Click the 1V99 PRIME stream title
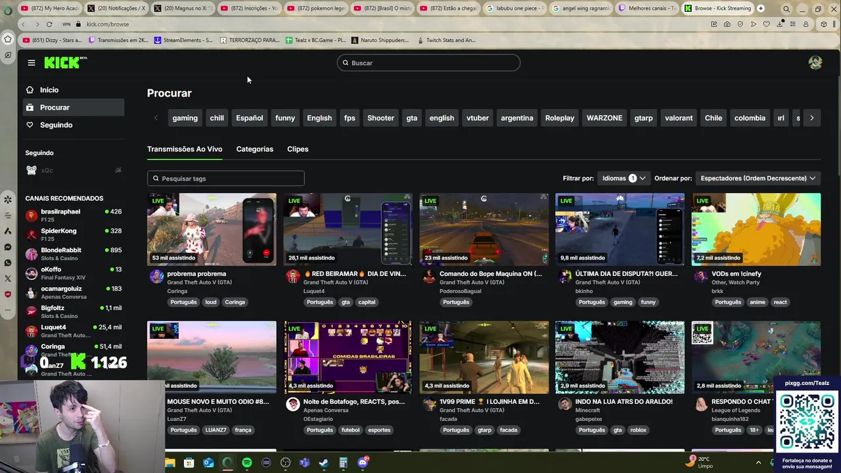Image resolution: width=841 pixels, height=473 pixels. tap(489, 401)
